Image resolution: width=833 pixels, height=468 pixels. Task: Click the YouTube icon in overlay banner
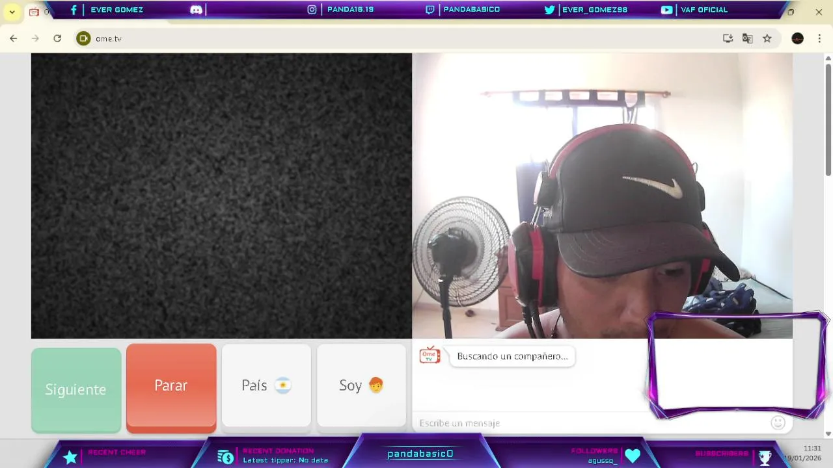coord(666,10)
